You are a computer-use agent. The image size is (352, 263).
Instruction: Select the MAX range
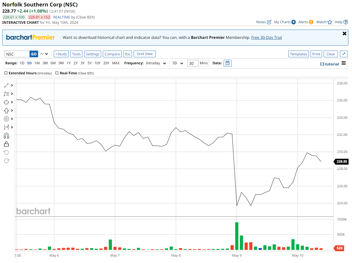(116, 63)
